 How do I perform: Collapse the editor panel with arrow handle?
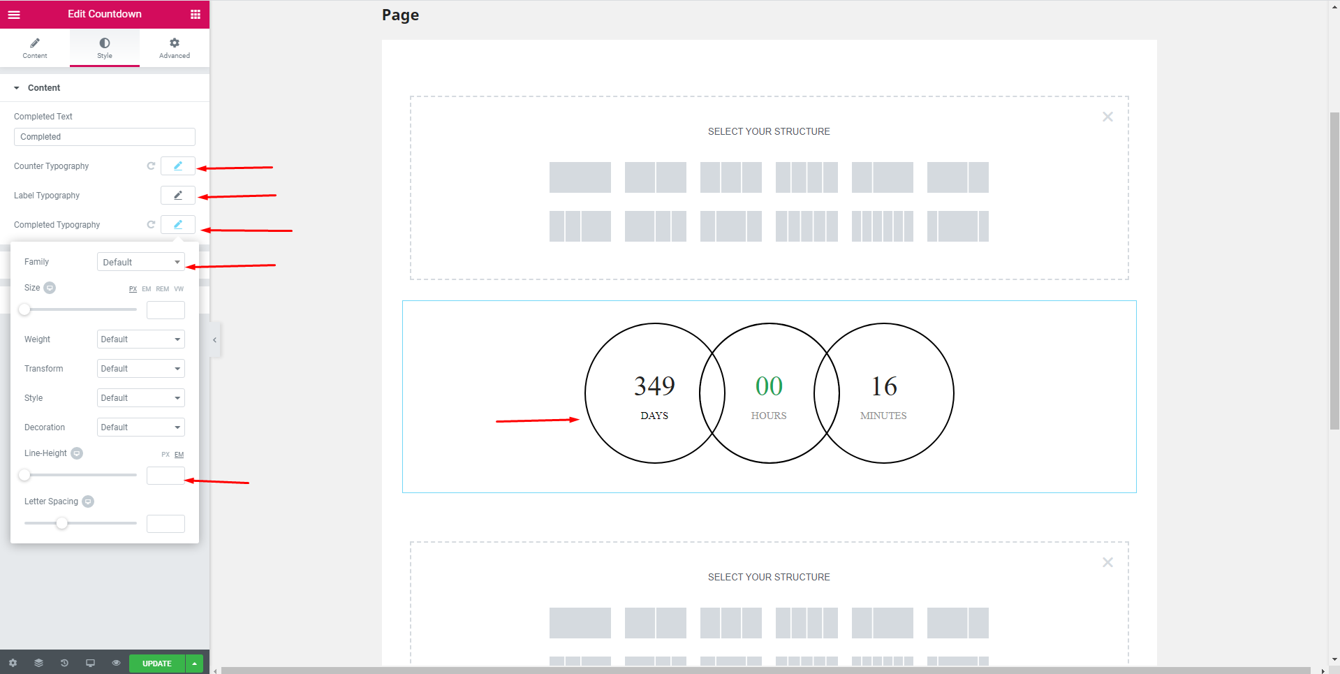coord(215,340)
